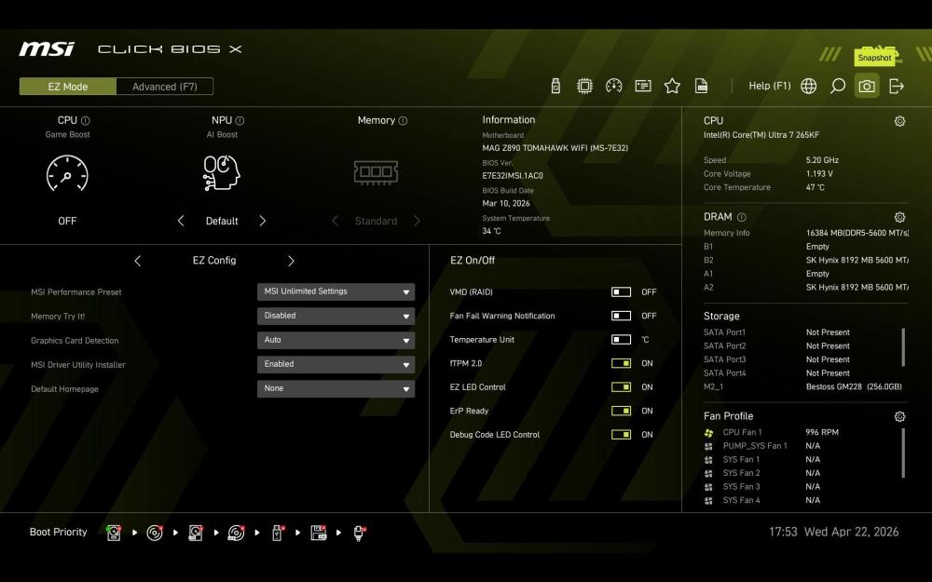This screenshot has width=932, height=582.
Task: Click DRAM info circle icon
Action: pyautogui.click(x=741, y=217)
